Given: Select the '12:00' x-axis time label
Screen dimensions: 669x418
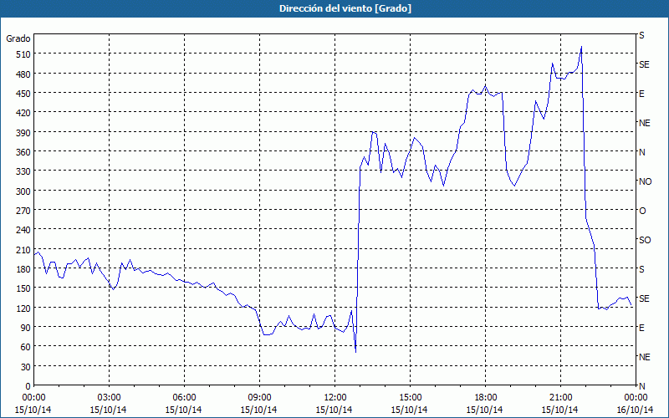Looking at the screenshot, I should coord(335,398).
